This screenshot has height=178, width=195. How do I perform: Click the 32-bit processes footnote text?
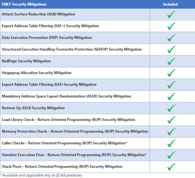click(41, 175)
